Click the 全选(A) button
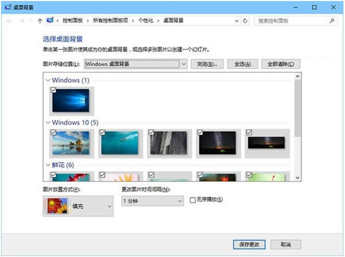345x257 pixels. [x=243, y=64]
